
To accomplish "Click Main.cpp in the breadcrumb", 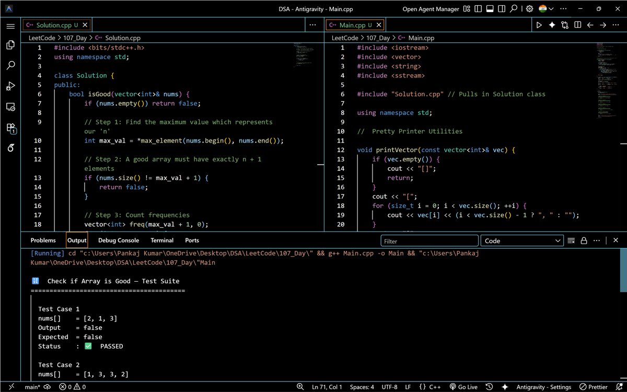I will 421,38.
